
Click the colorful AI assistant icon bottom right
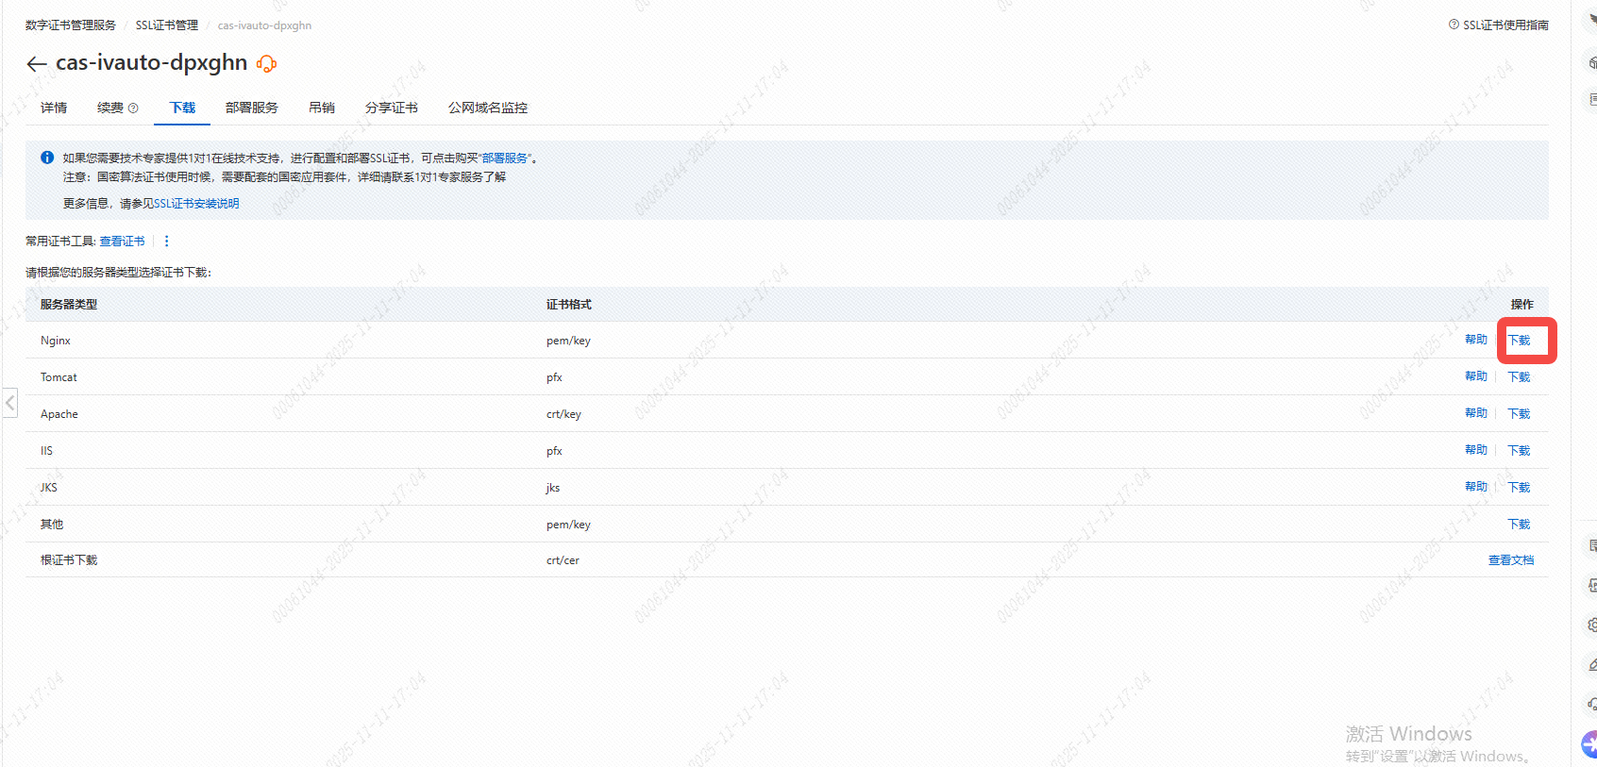click(1589, 743)
